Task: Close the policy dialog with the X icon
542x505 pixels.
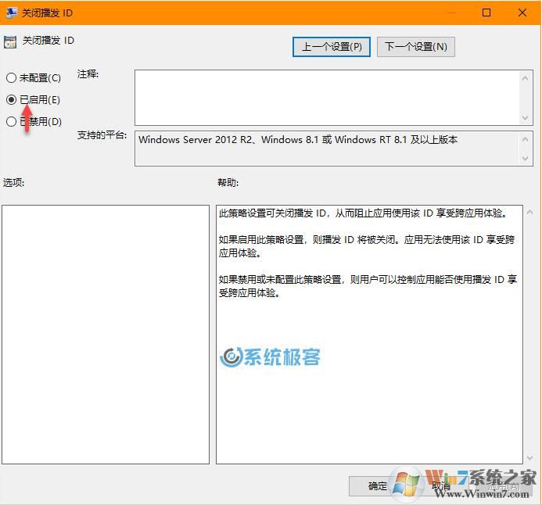Action: pos(522,13)
